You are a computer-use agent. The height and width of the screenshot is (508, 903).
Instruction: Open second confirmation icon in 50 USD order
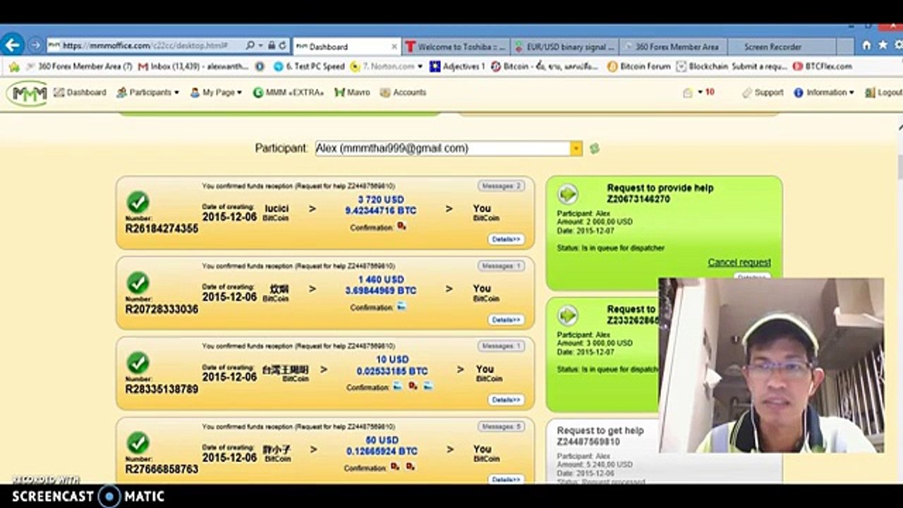[x=411, y=466]
